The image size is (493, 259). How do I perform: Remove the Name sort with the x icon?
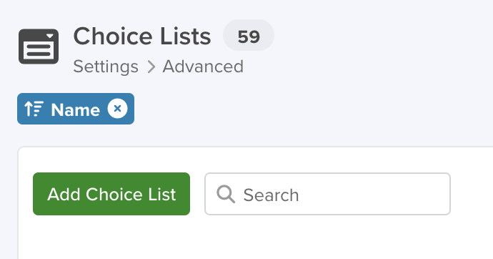click(118, 109)
